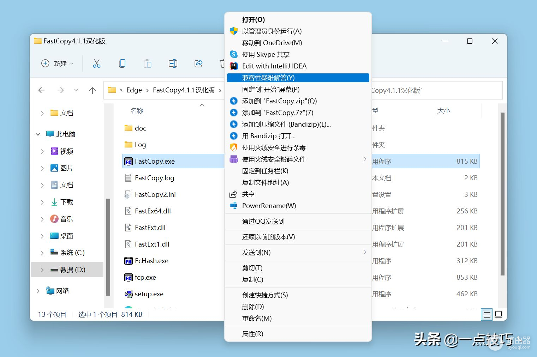Choose 删除(D) in context menu
537x357 pixels.
[x=298, y=307]
